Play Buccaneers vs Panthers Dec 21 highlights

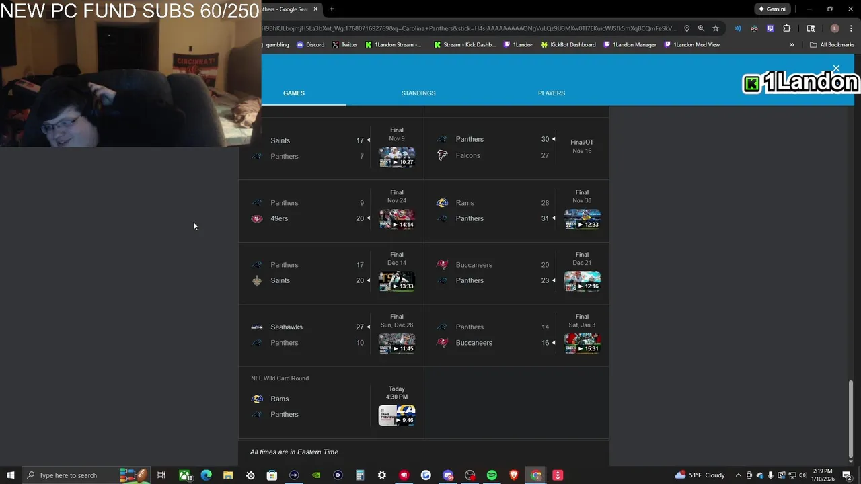click(x=582, y=281)
